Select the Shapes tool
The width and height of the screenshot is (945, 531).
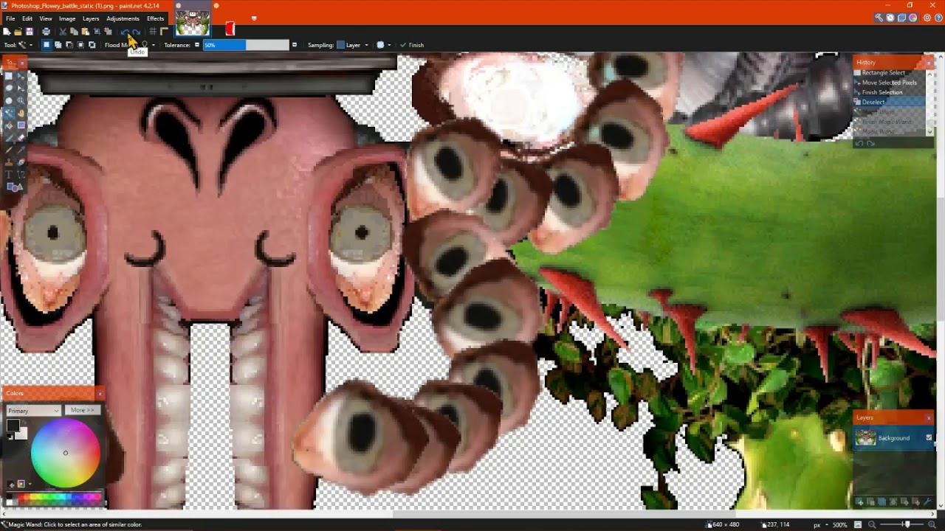[15, 187]
